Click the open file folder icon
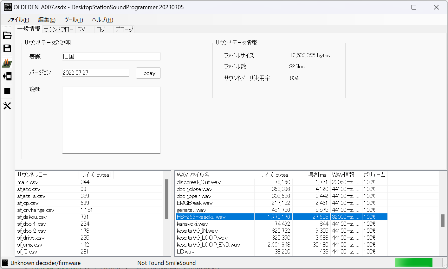This screenshot has width=448, height=269. point(7,35)
